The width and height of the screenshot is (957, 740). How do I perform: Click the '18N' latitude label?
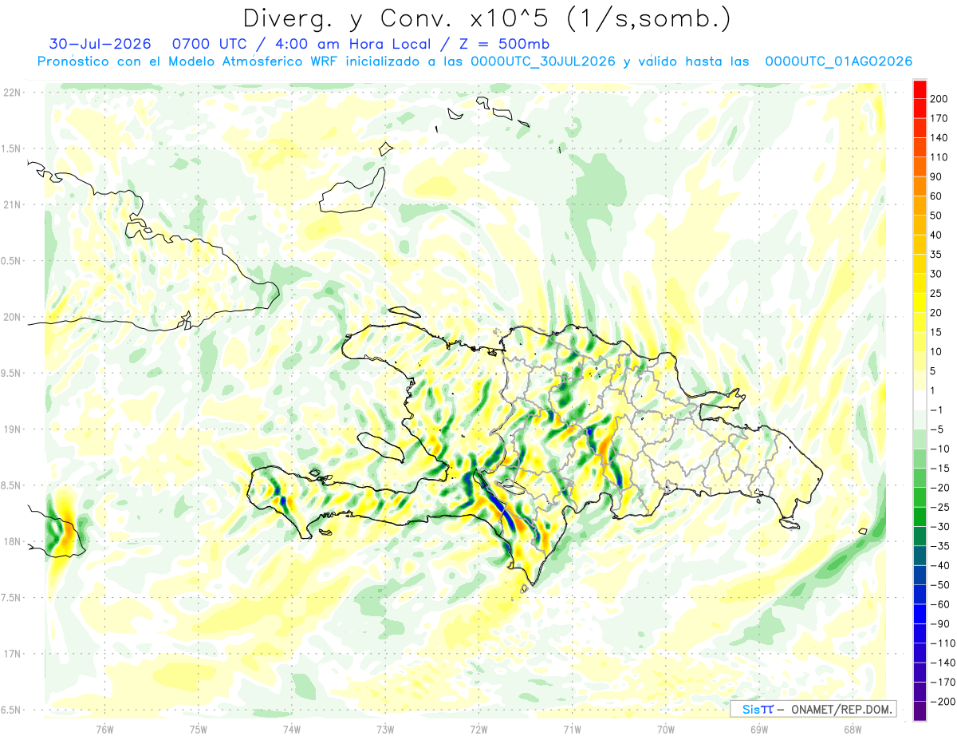point(12,541)
